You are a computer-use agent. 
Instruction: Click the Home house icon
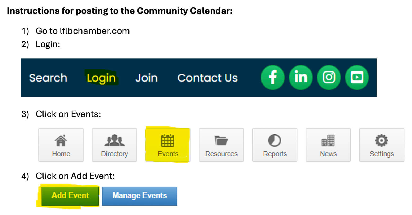(x=61, y=141)
